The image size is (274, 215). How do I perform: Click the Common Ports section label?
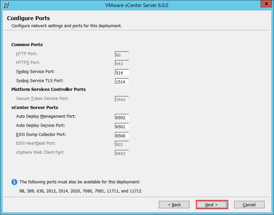pyautogui.click(x=27, y=44)
